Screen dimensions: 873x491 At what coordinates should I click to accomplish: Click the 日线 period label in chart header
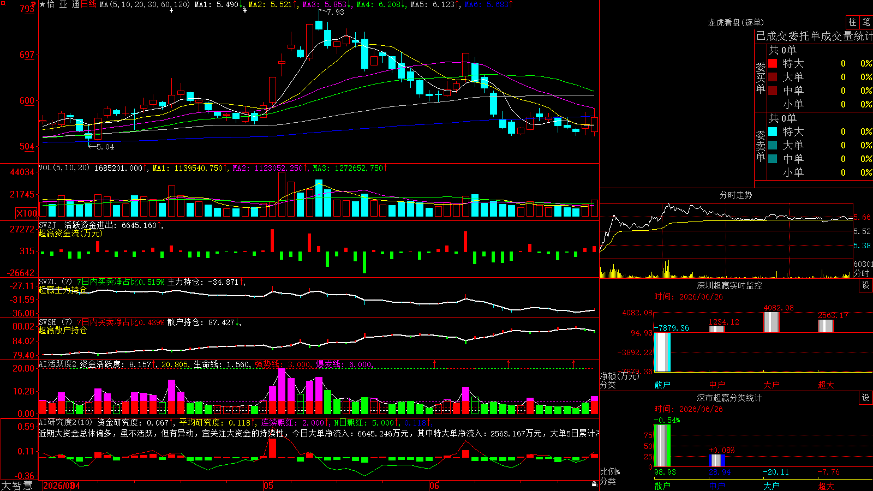coord(88,4)
